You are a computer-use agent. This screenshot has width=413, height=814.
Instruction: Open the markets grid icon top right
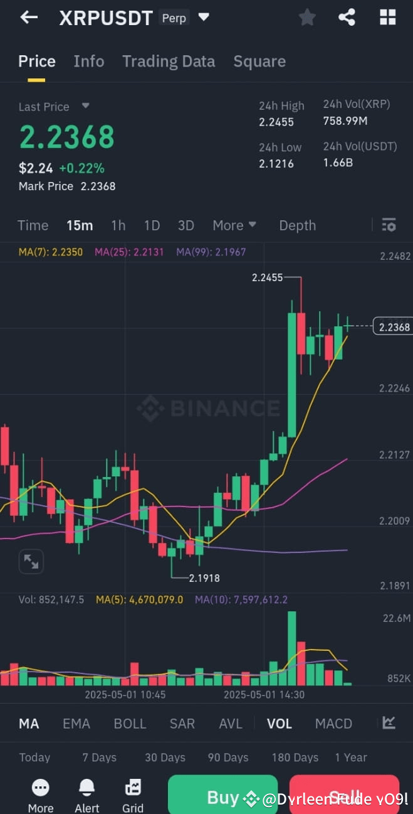tap(387, 17)
